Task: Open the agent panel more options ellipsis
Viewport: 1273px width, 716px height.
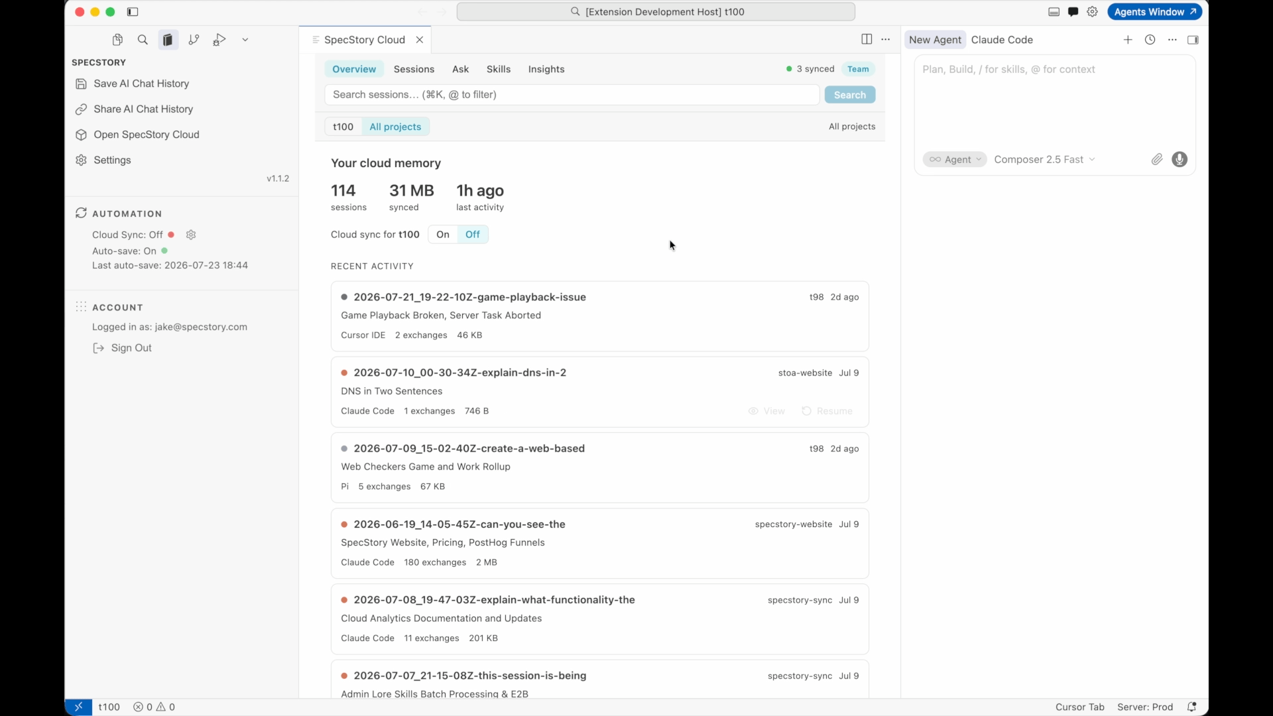Action: (1173, 40)
